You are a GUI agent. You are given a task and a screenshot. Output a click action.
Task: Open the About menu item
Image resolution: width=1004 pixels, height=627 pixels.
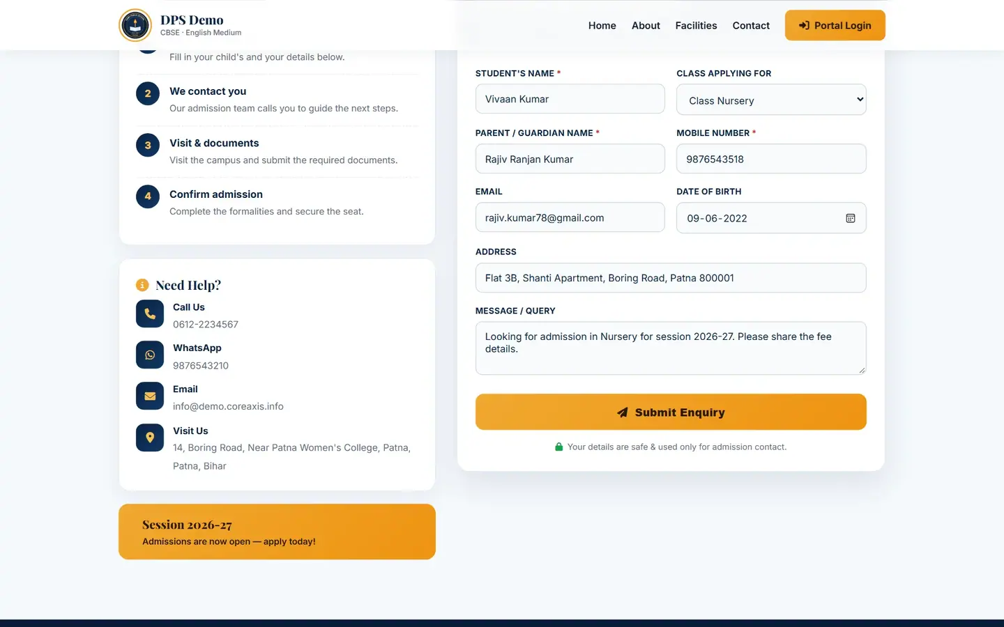click(646, 26)
